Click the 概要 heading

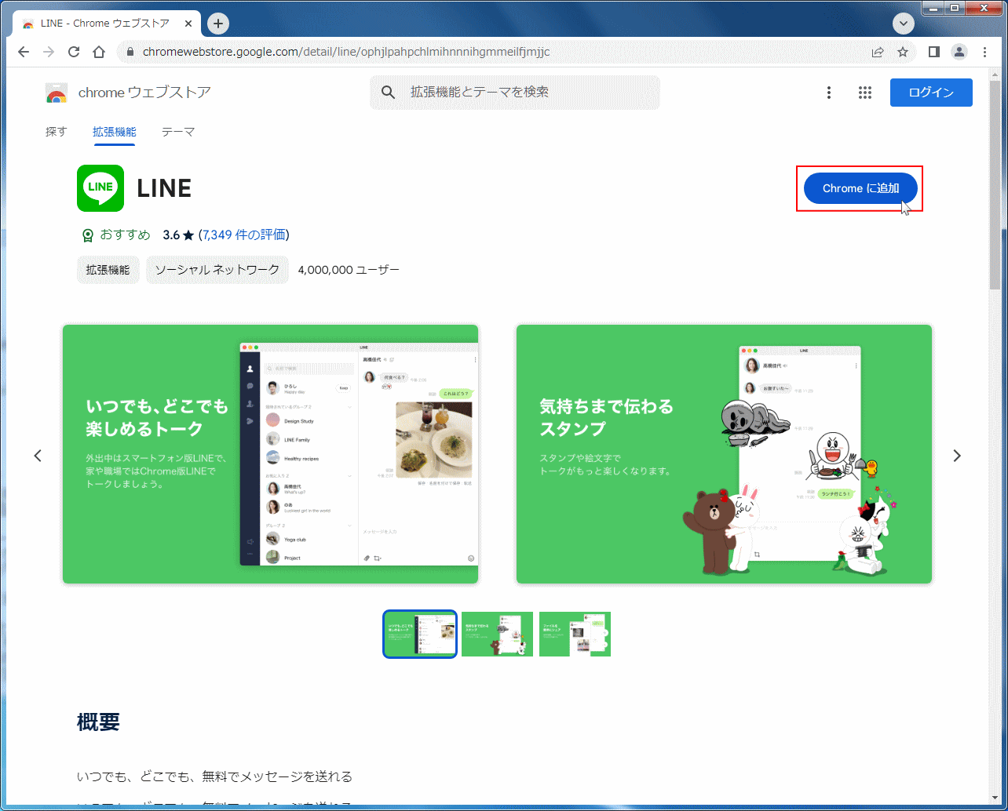(x=98, y=722)
